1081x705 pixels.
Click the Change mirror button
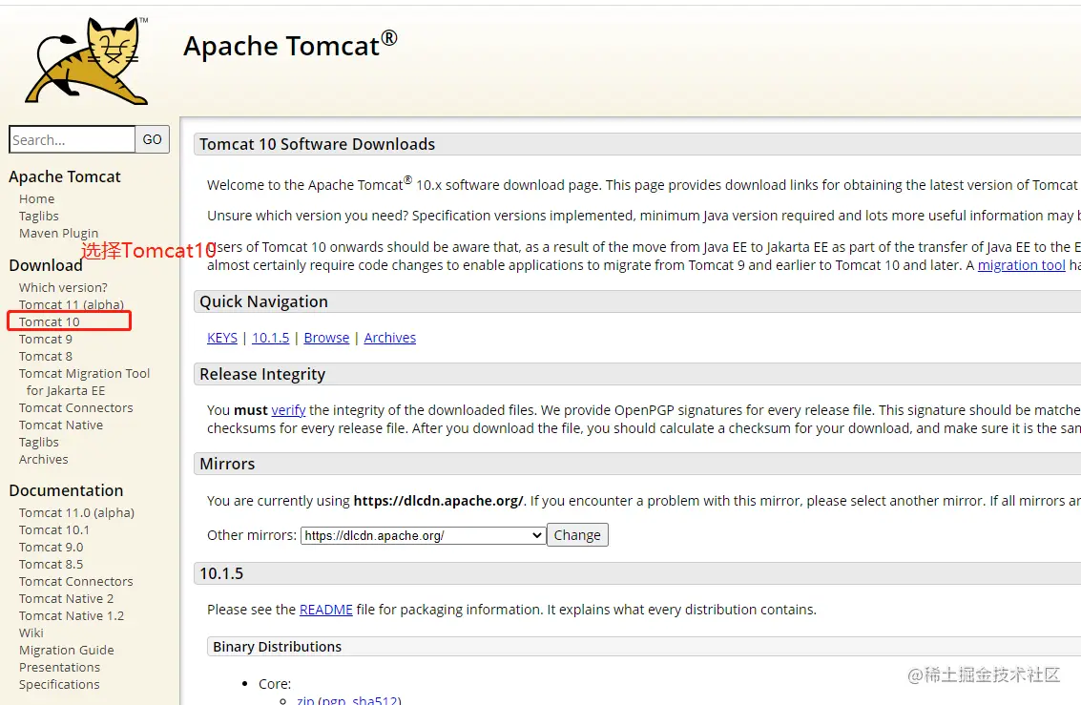coord(577,535)
